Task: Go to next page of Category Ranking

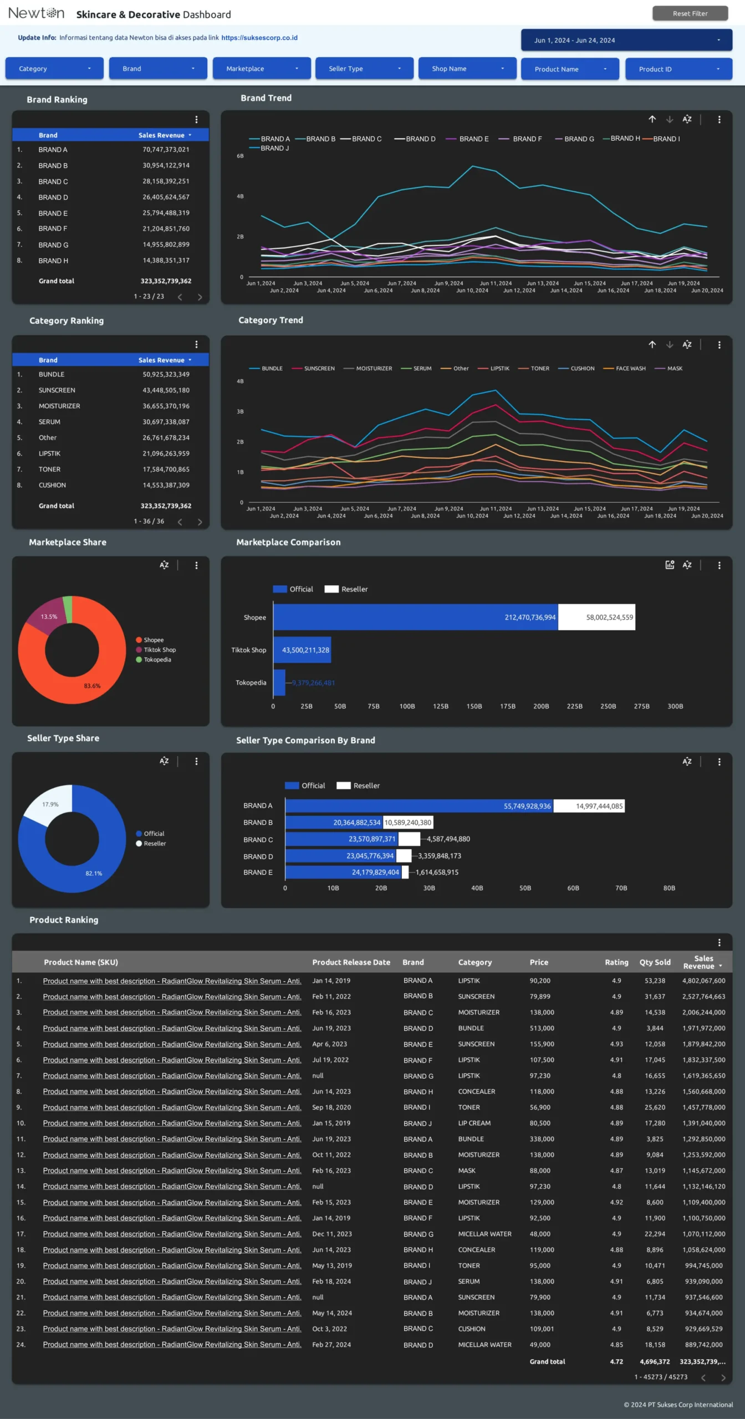Action: 200,522
